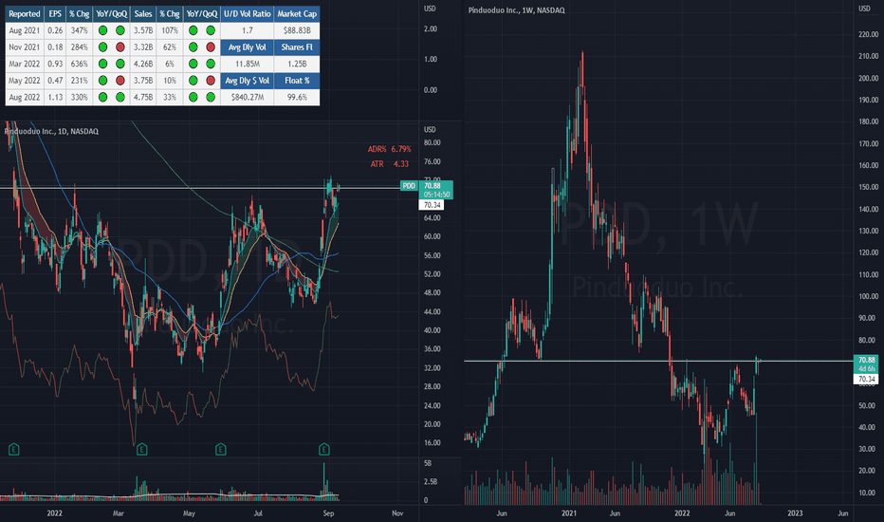Click the sales change value '107%'
This screenshot has width=884, height=522.
[170, 30]
